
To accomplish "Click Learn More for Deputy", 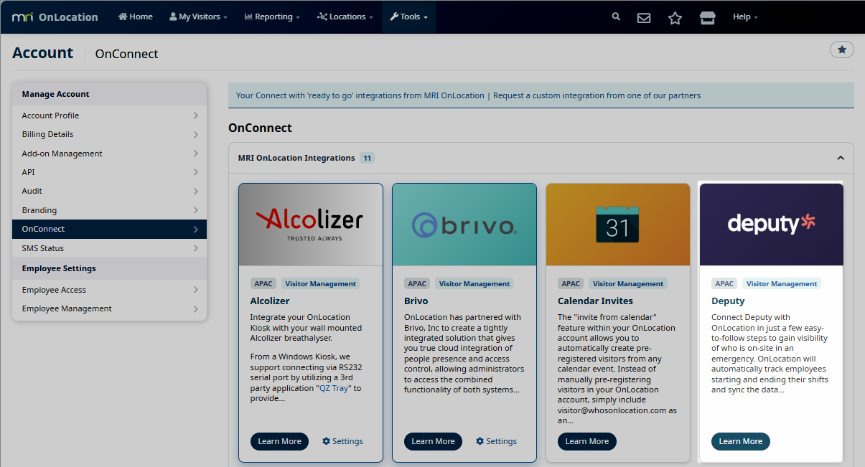I will tap(740, 441).
